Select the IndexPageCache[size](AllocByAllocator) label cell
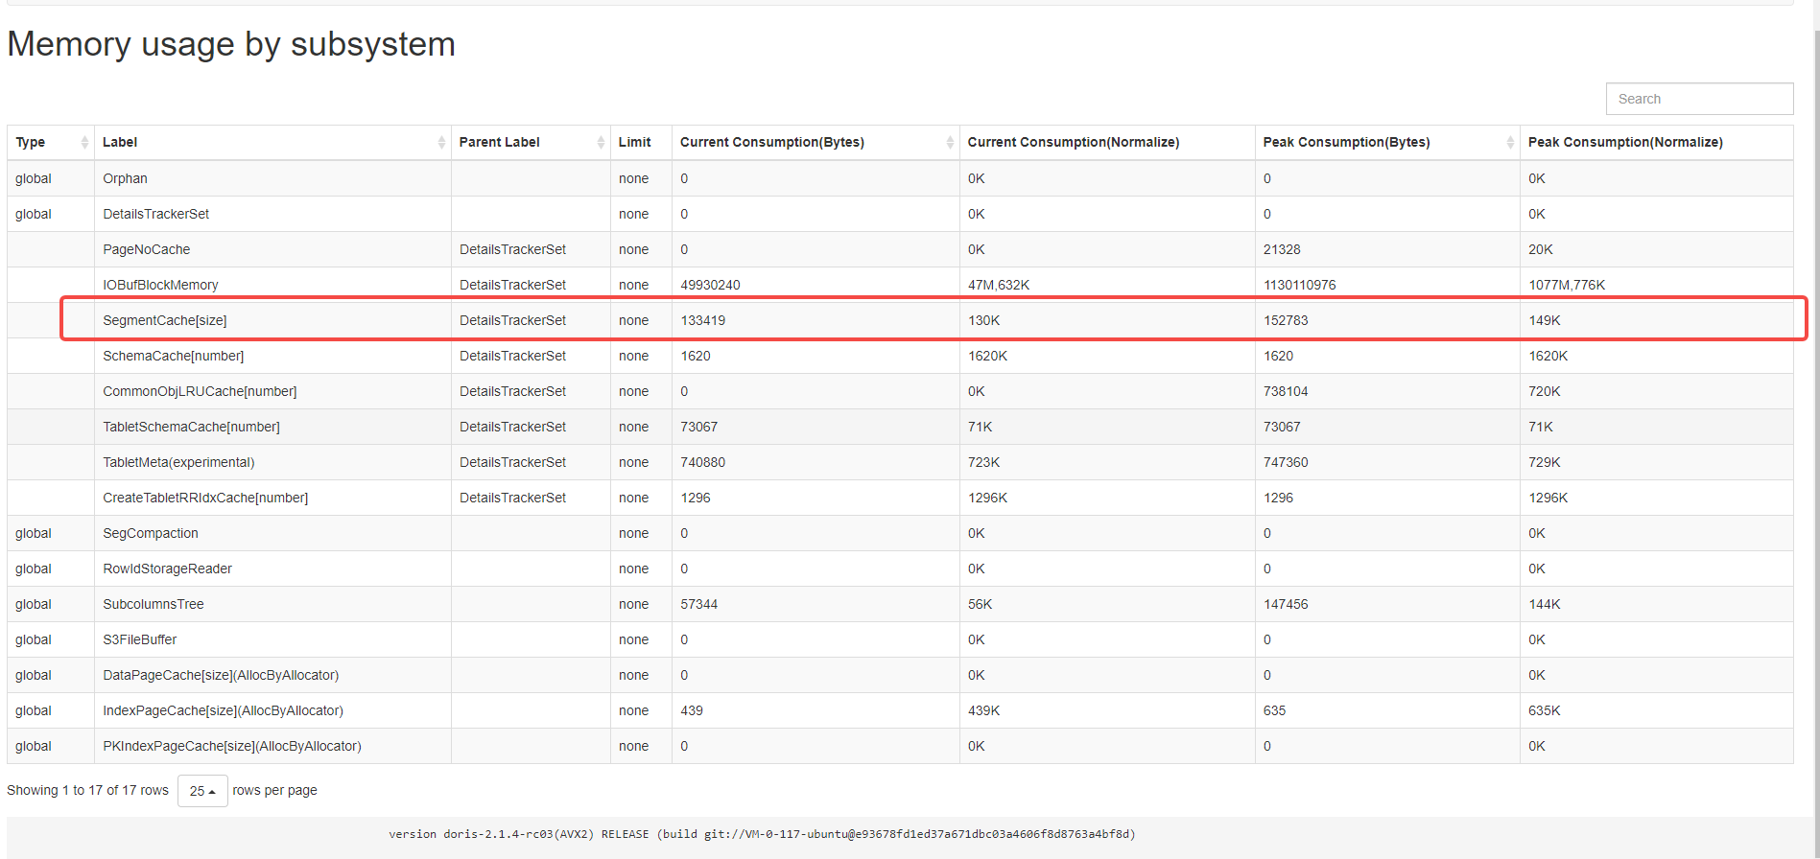This screenshot has height=859, width=1820. (x=272, y=710)
